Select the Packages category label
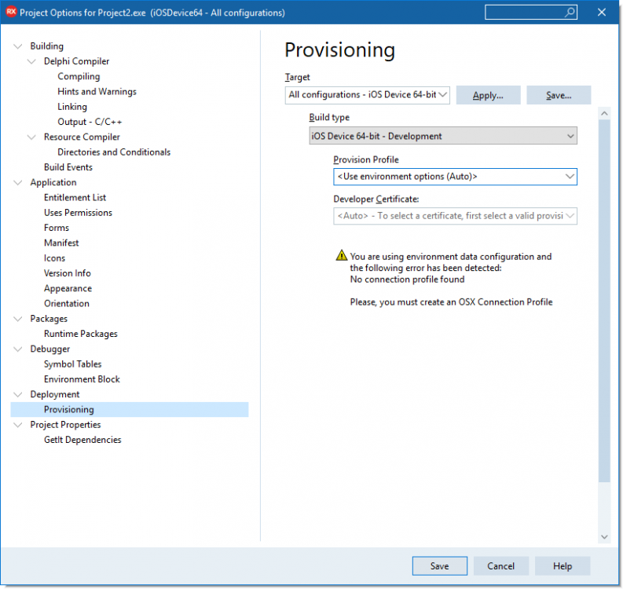Viewport: 623px width, 589px height. point(49,319)
